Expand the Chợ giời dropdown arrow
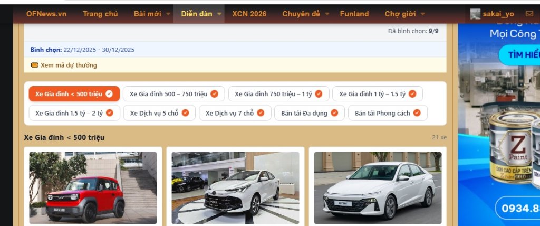The height and width of the screenshot is (226, 540). coord(422,14)
